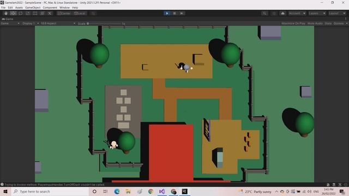349x196 pixels.
Task: Click the console error message in status bar
Action: click(55, 185)
